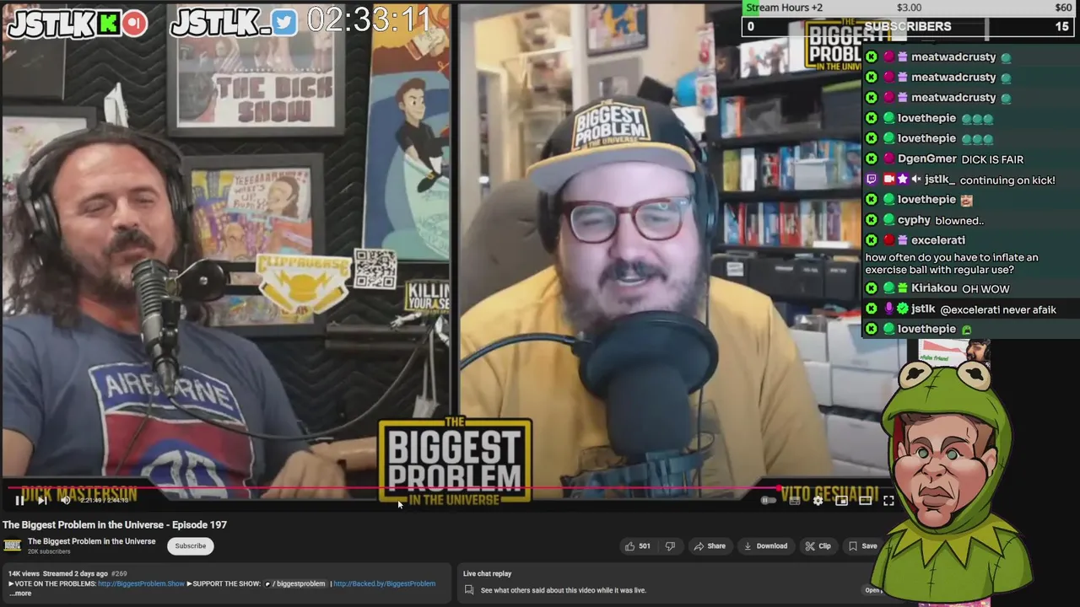Pause the video with the pause button
Viewport: 1080px width, 607px height.
(x=19, y=501)
